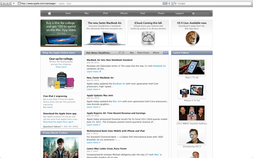The width and height of the screenshot is (253, 158).
Task: Open the iPad tab in navigation bar
Action: coord(142,13)
